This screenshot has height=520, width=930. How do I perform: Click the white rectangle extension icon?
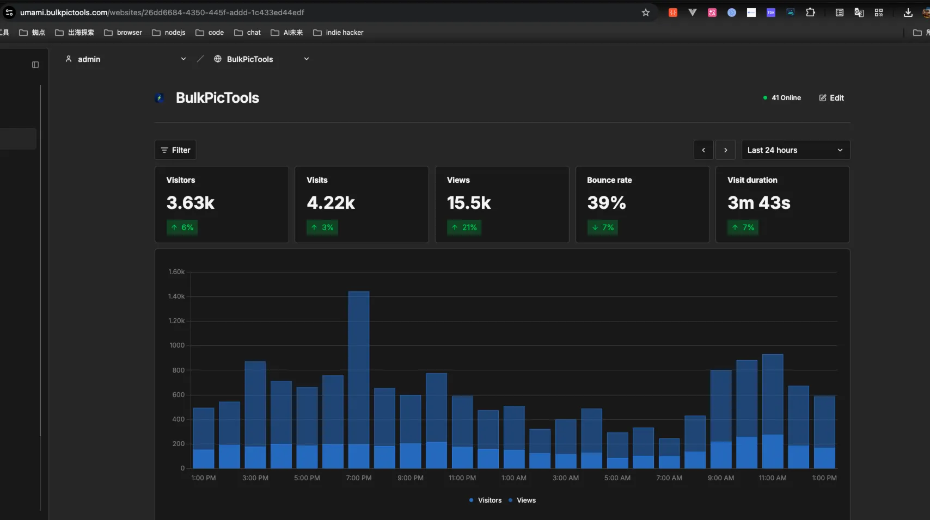pyautogui.click(x=751, y=13)
